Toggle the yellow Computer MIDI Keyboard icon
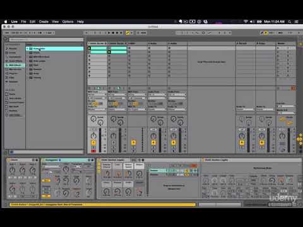Image resolution: width=303 pixels, height=227 pixels. pos(266,33)
